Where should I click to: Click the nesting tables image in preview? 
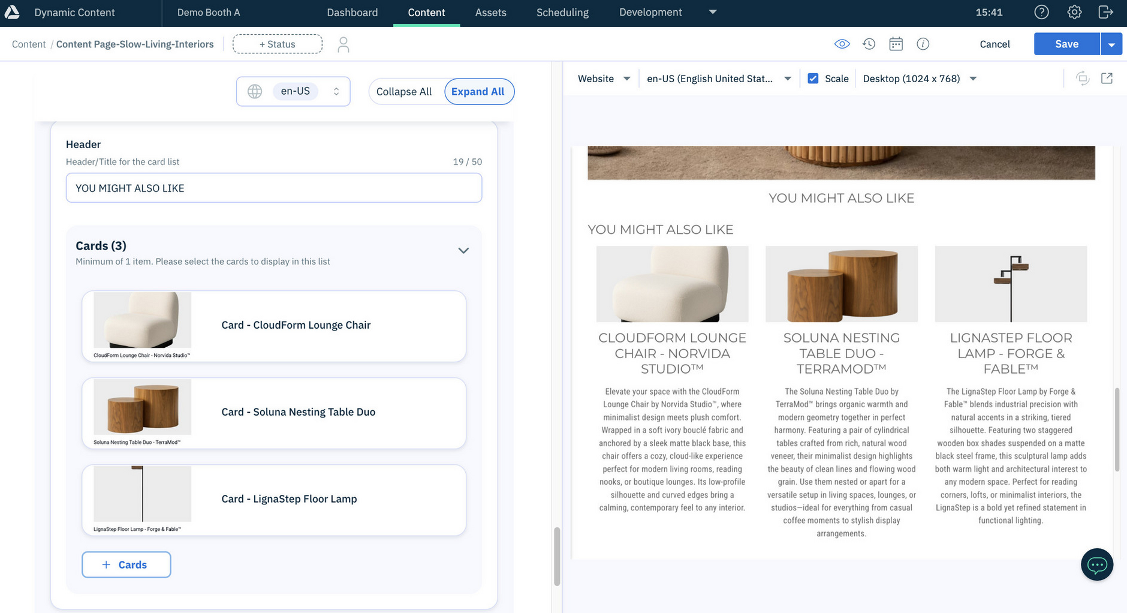pyautogui.click(x=842, y=284)
